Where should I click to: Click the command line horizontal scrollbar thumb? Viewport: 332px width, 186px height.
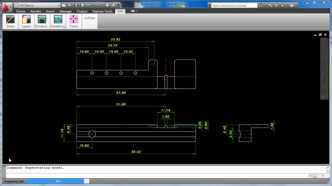pos(315,176)
